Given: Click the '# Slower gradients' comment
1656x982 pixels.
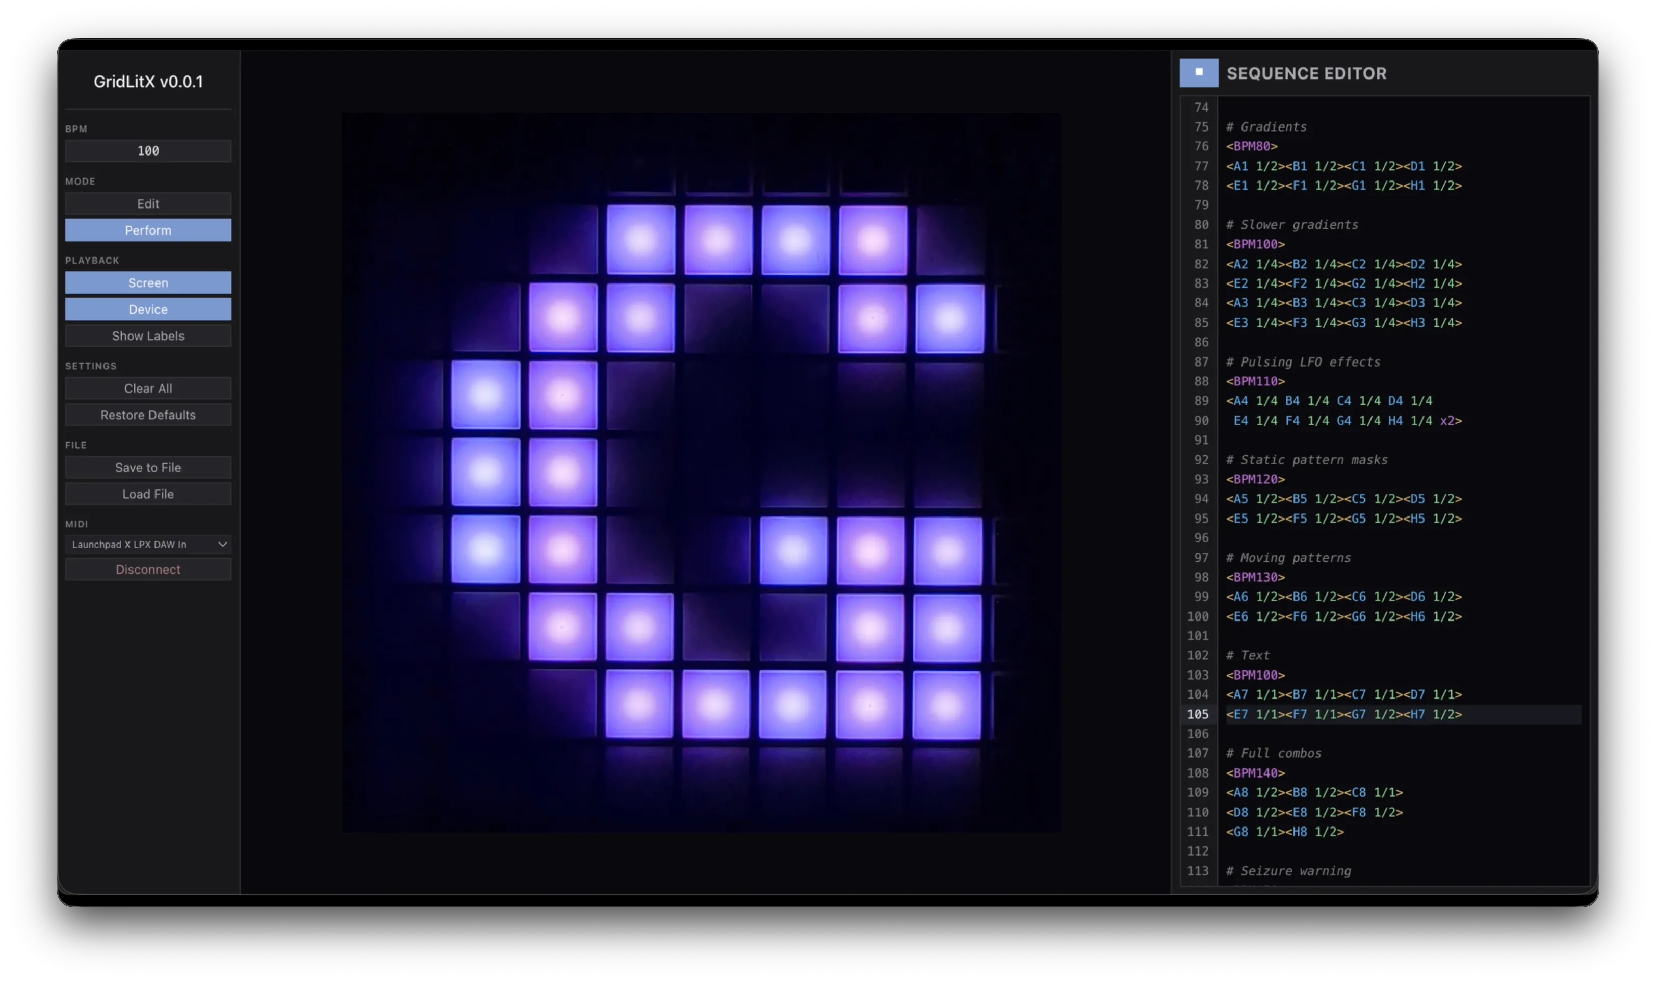Looking at the screenshot, I should pos(1291,224).
